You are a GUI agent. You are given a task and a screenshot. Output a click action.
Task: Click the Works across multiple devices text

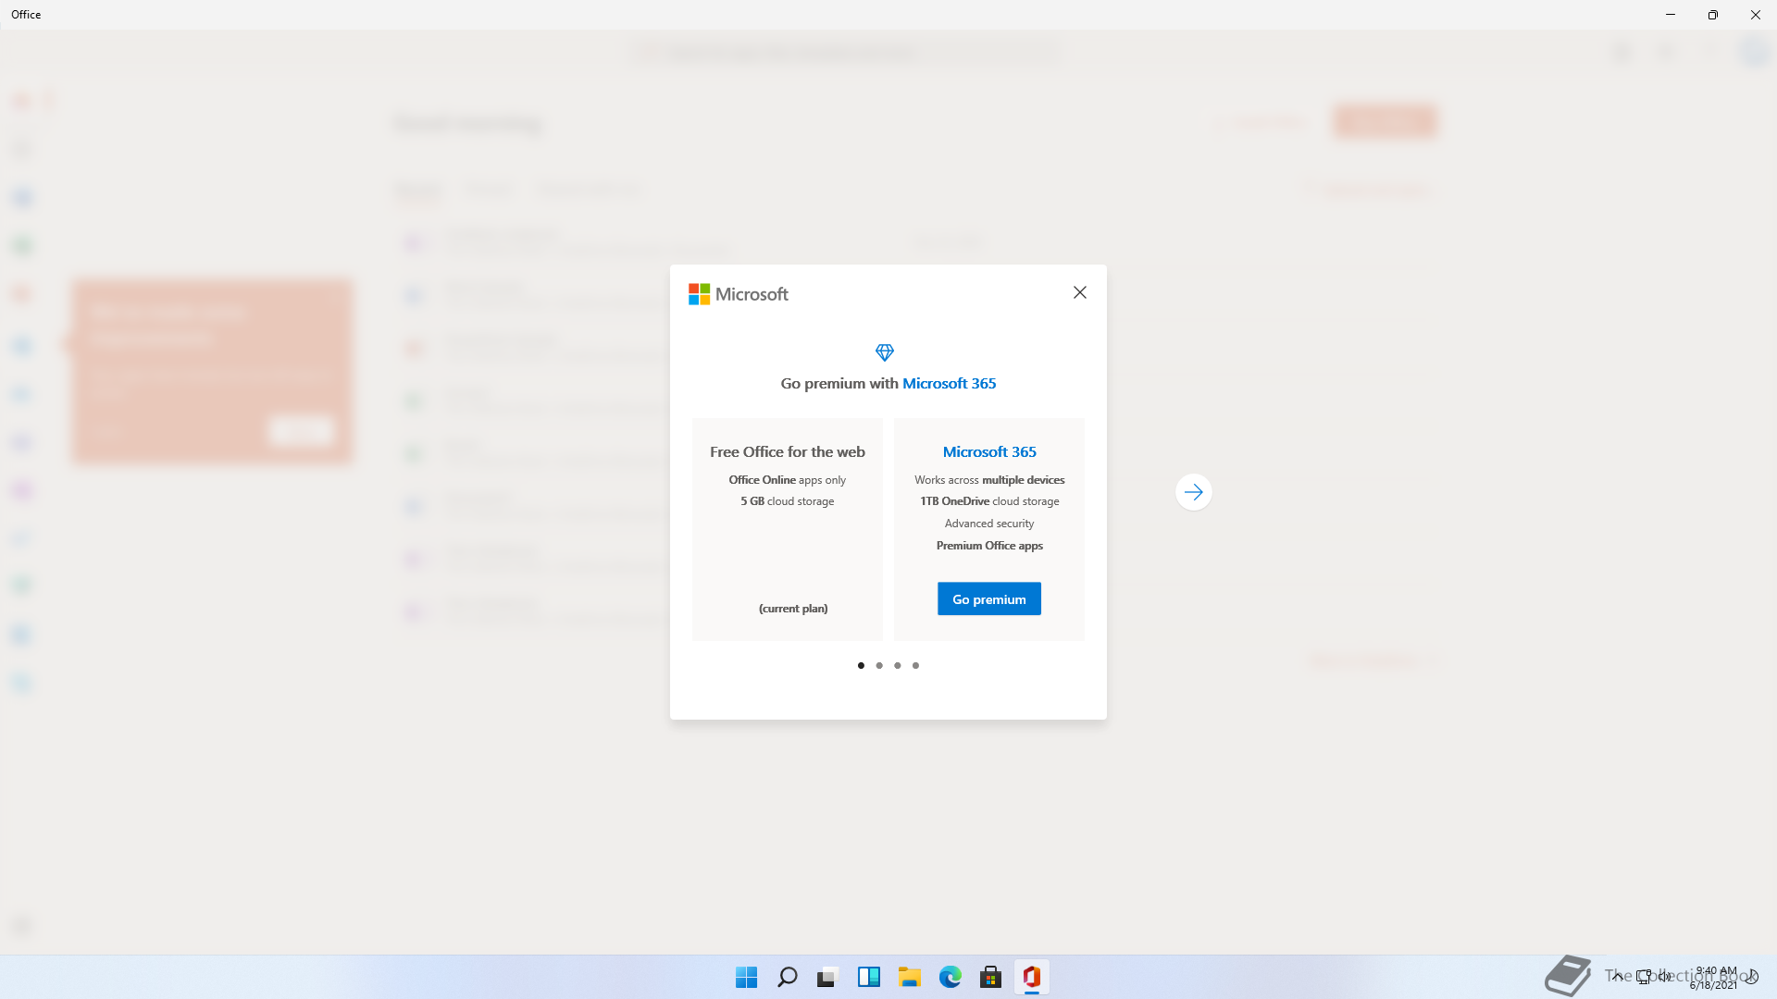[x=989, y=480]
